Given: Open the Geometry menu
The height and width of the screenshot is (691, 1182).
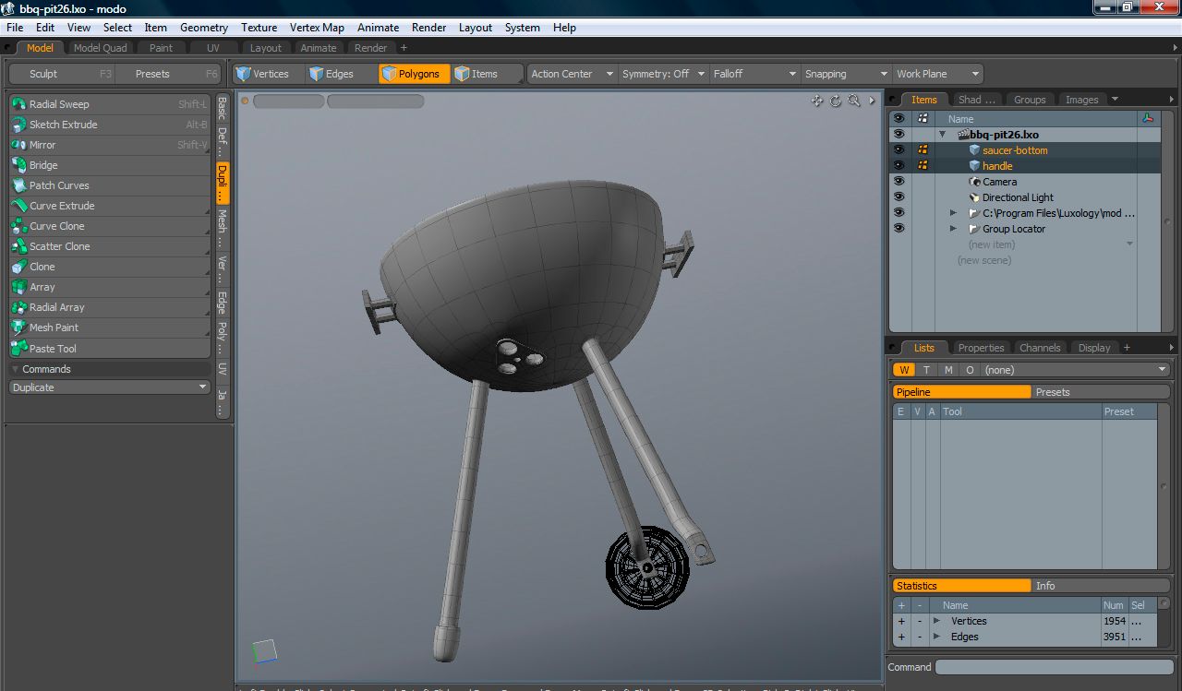Looking at the screenshot, I should pyautogui.click(x=204, y=27).
